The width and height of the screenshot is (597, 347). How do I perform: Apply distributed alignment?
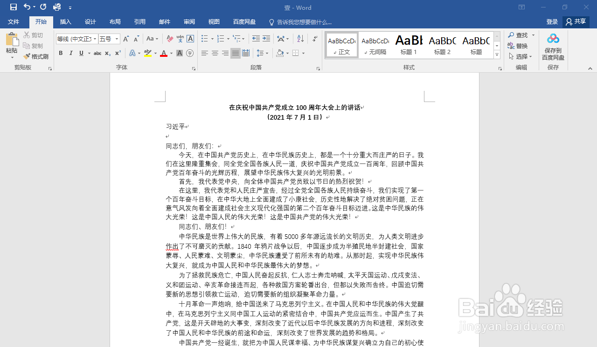[x=246, y=53]
